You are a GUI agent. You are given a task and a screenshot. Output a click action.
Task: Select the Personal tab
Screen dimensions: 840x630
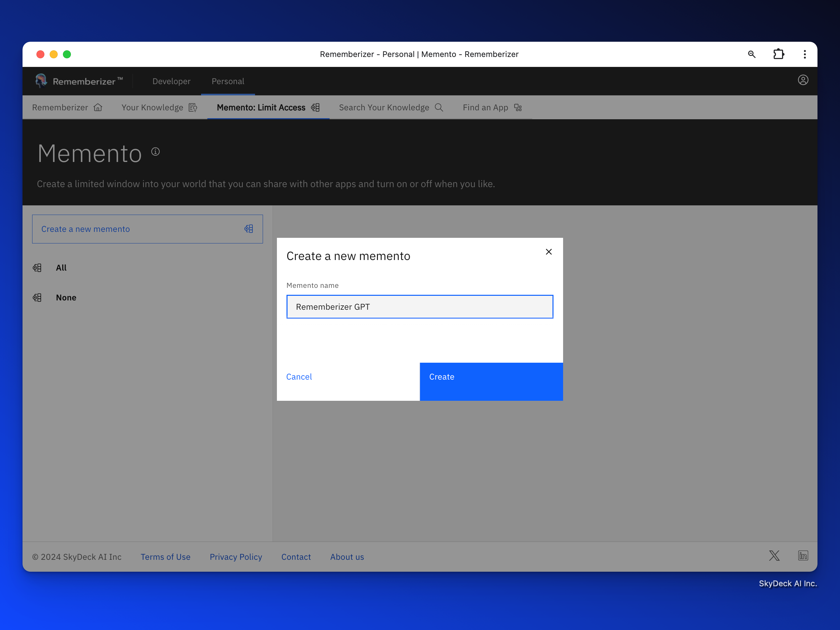click(228, 81)
